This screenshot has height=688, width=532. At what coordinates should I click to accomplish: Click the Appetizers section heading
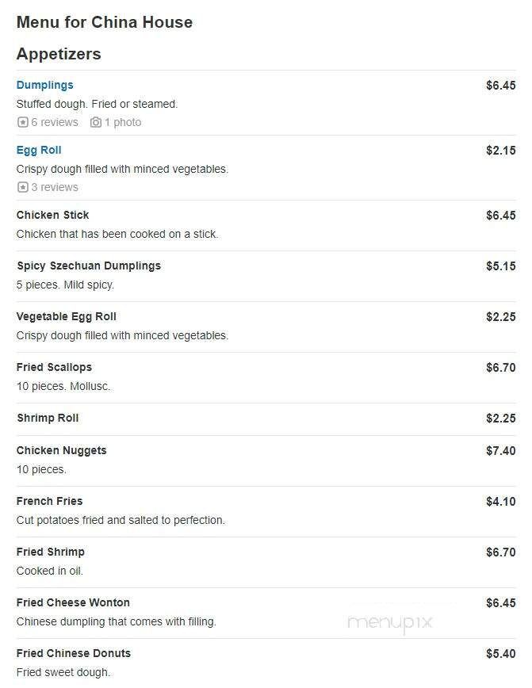coord(59,54)
